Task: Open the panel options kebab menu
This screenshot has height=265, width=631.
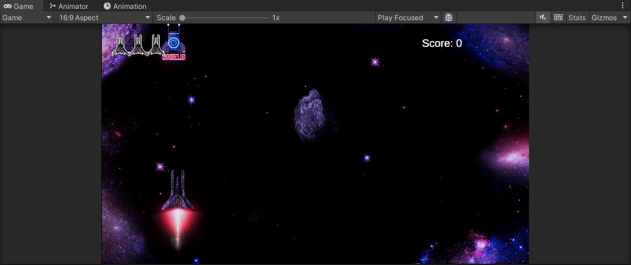Action: tap(623, 5)
